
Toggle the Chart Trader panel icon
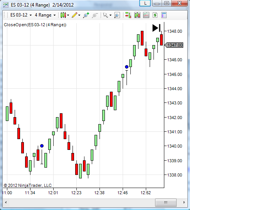128,15
